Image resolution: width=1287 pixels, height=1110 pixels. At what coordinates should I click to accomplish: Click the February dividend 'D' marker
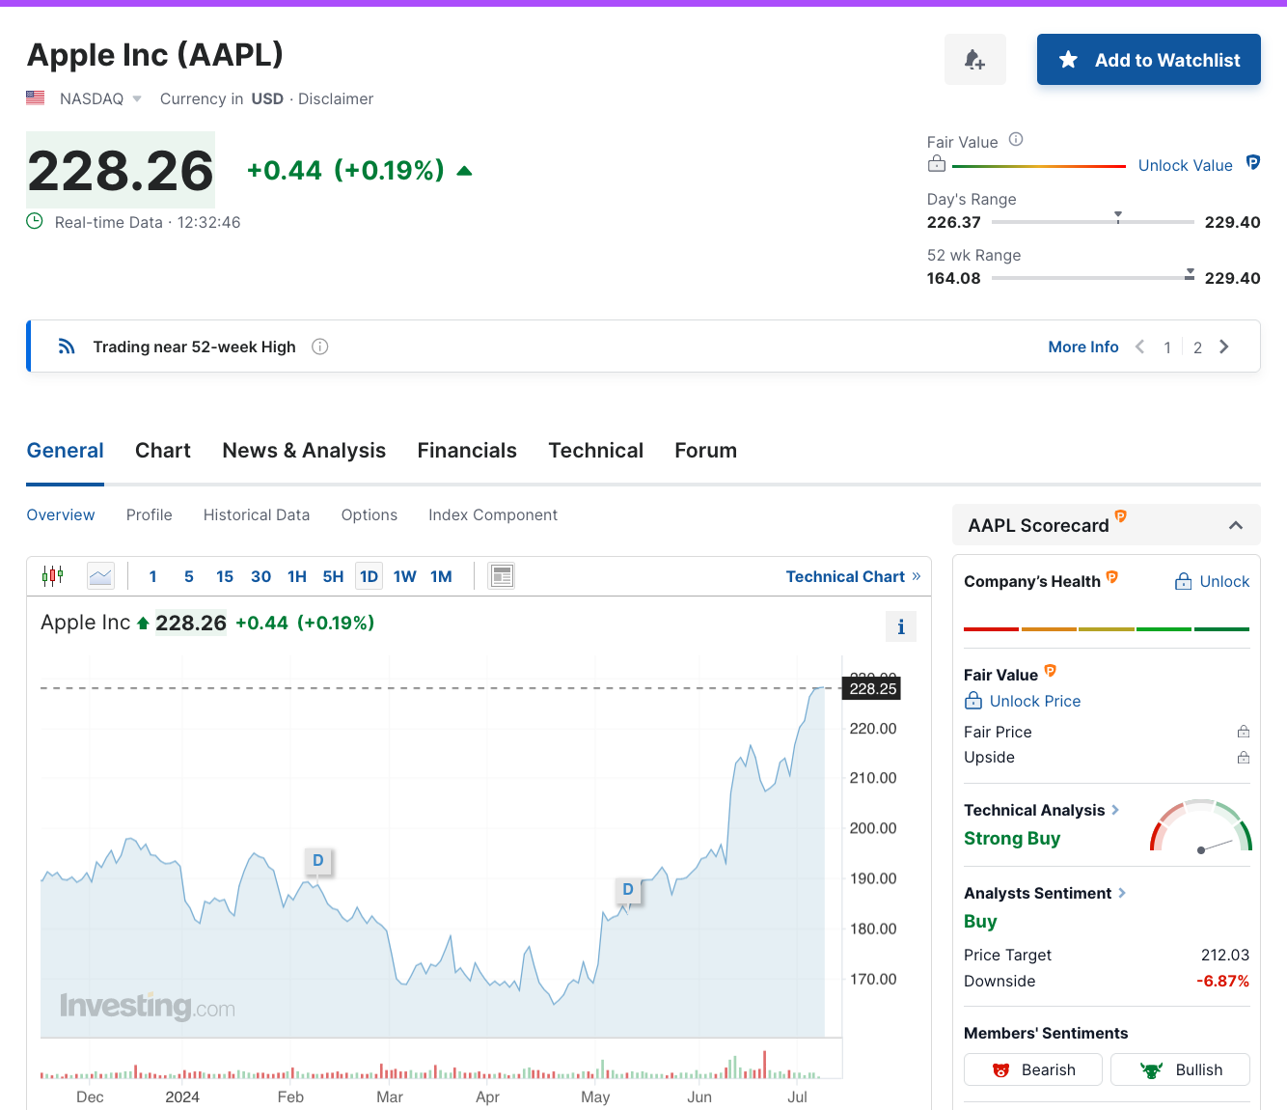(x=318, y=861)
